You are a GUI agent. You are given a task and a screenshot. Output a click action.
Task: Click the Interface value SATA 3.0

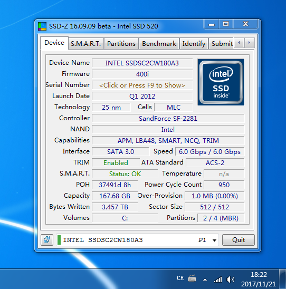click(x=121, y=152)
